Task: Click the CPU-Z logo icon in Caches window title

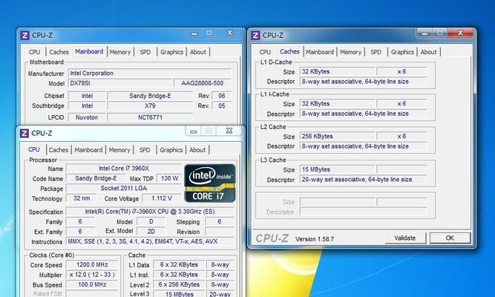Action: pos(255,35)
